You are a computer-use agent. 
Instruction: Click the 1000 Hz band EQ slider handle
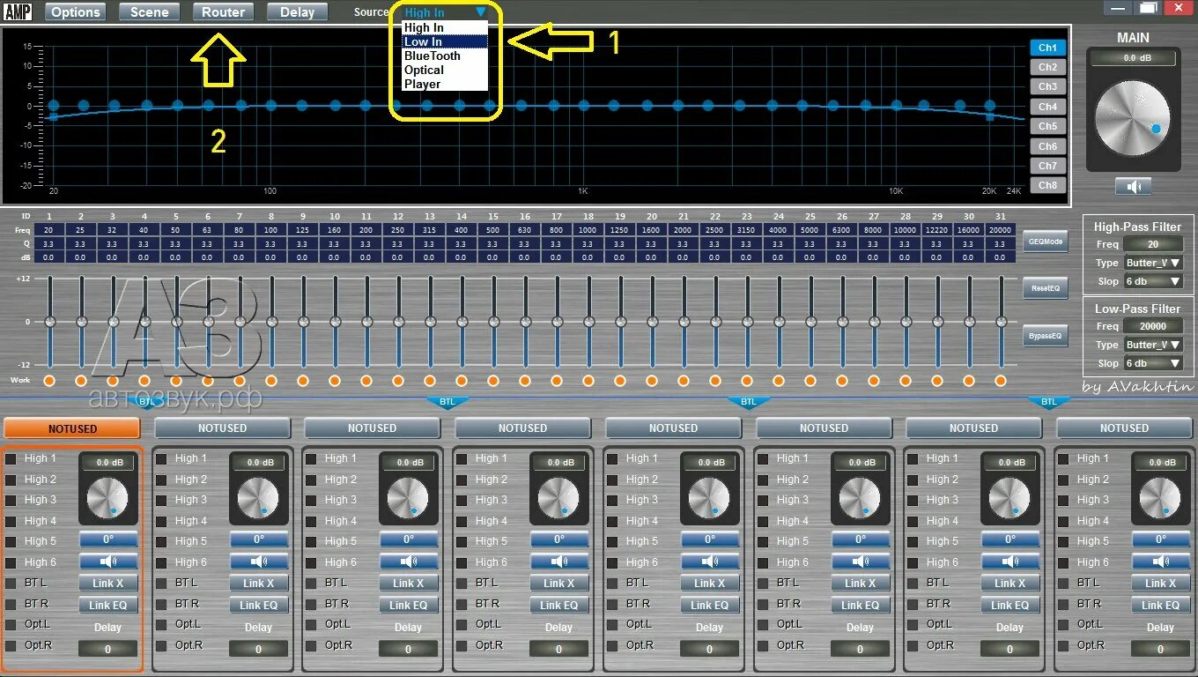(x=588, y=322)
